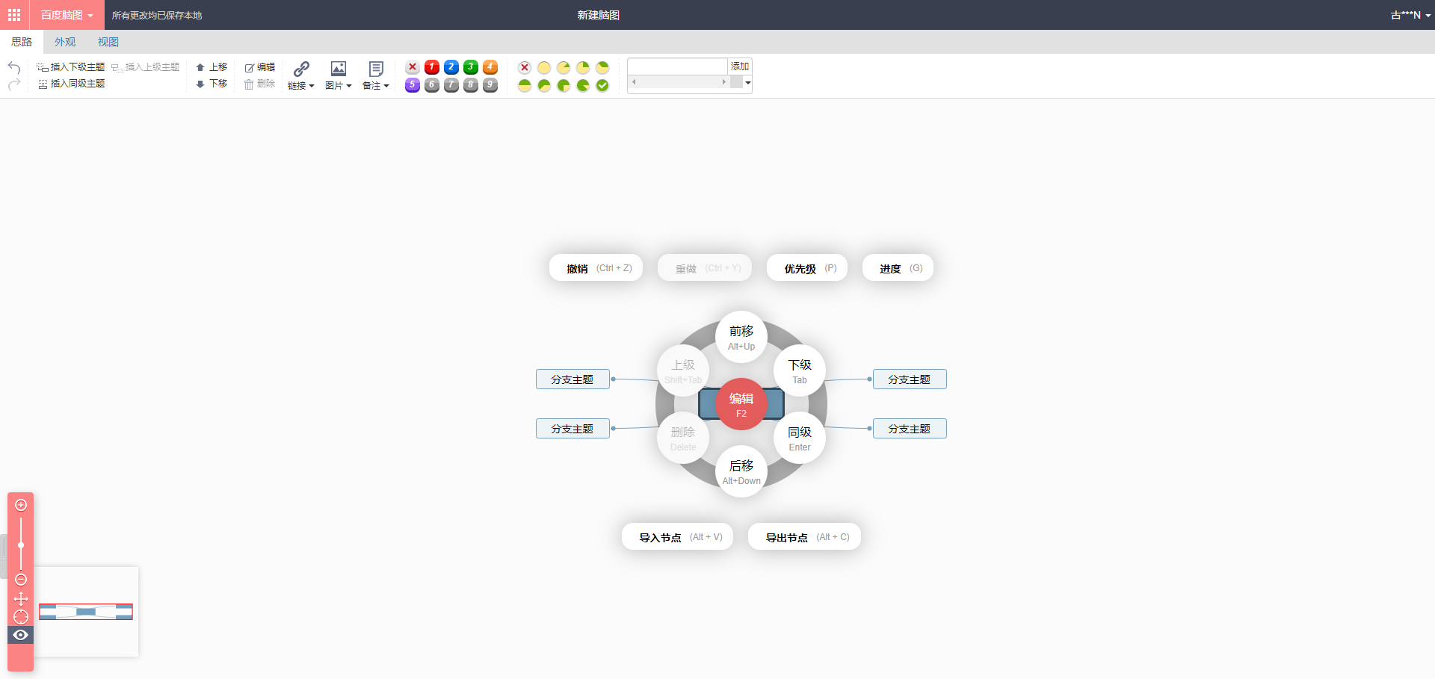The image size is (1435, 679).
Task: Click 上移 to move node up
Action: (x=212, y=67)
